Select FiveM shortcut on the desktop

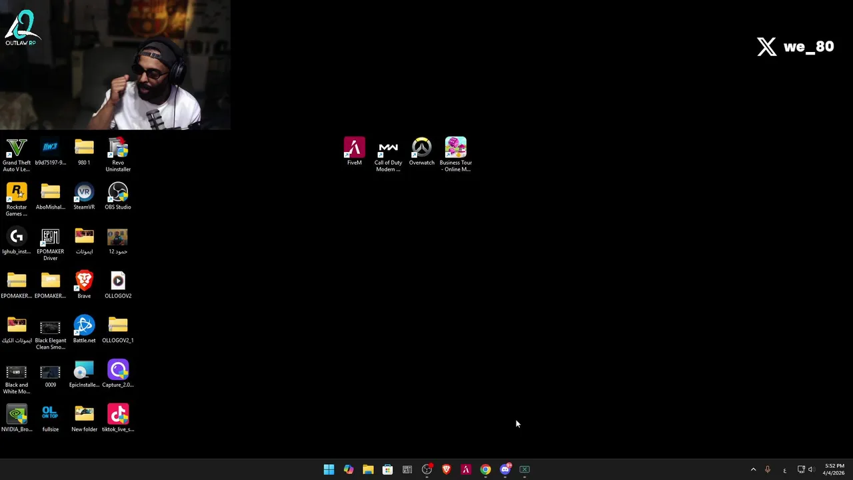point(355,151)
